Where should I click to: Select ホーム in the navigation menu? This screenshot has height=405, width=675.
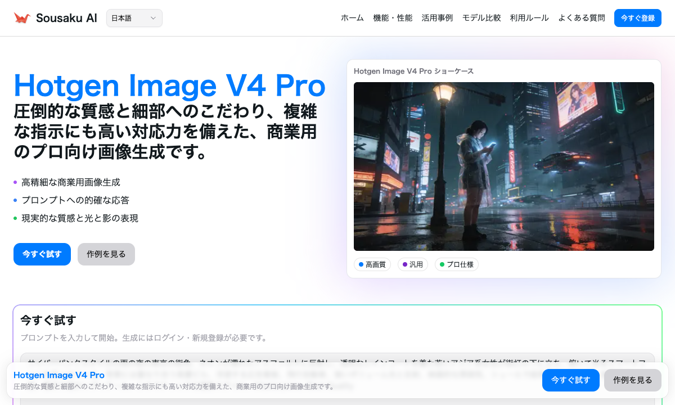click(x=352, y=18)
